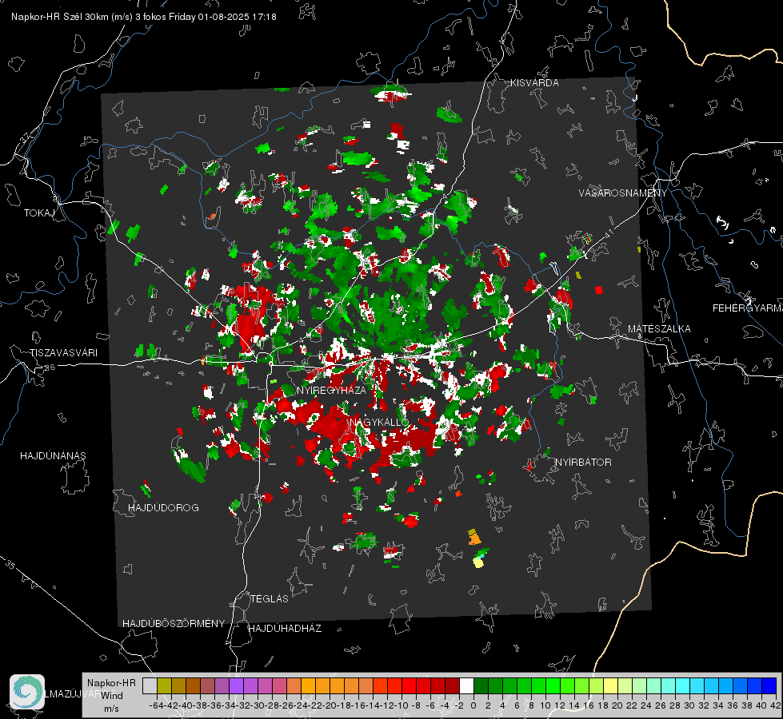
Task: Select the MÁTÉSZALKA label
Action: tap(659, 329)
